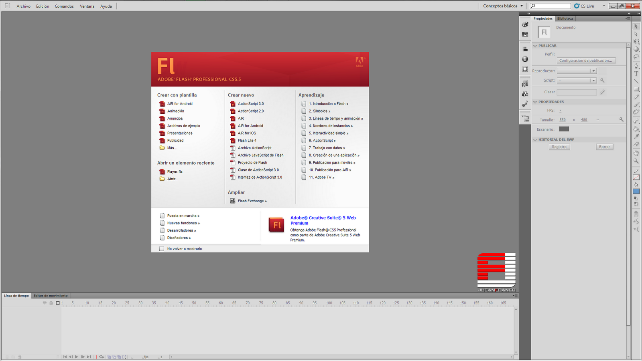The width and height of the screenshot is (642, 361).
Task: Choose the Deco tool
Action: 636,112
